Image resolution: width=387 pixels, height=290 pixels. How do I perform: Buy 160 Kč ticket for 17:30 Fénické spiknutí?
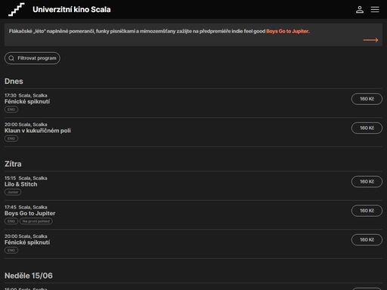coord(367,99)
